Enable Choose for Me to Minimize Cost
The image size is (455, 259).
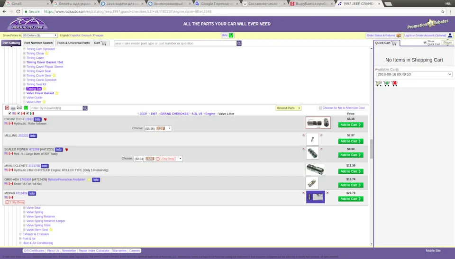pos(320,108)
